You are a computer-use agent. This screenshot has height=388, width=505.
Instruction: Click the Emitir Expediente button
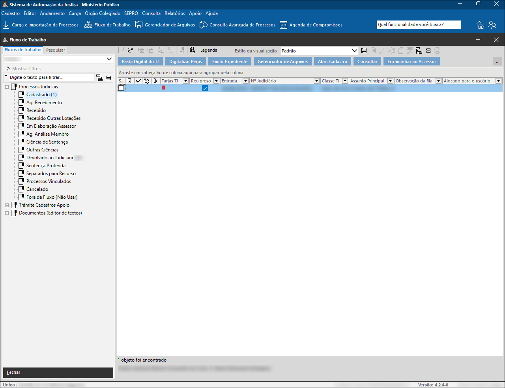tap(230, 62)
